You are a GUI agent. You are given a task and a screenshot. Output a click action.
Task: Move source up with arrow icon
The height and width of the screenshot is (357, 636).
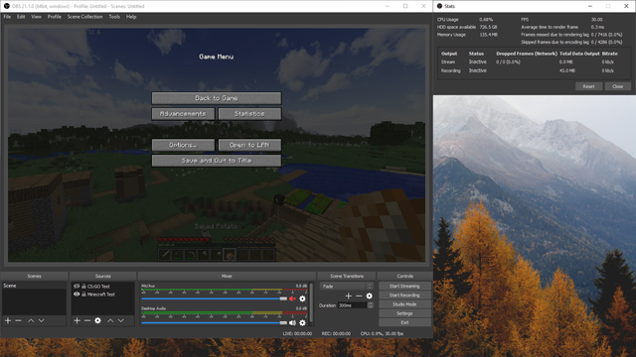(x=110, y=320)
